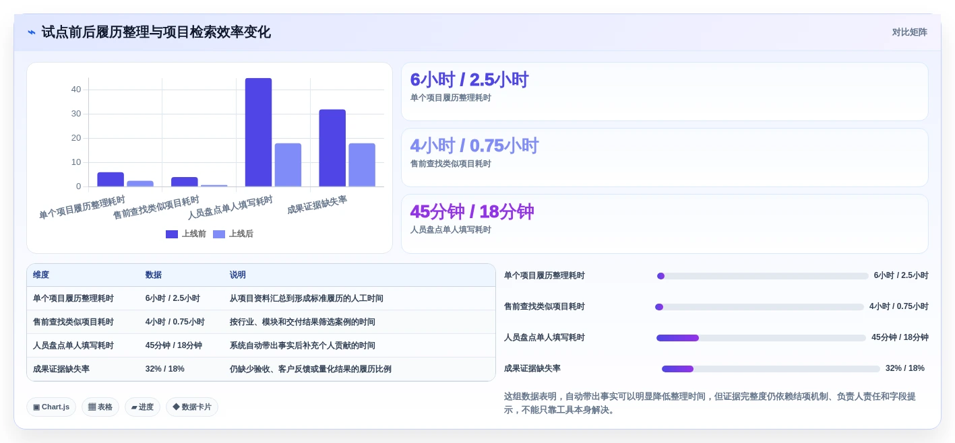Click the progress bar for 单个项目履历整理耗时
955x443 pixels.
pos(763,276)
